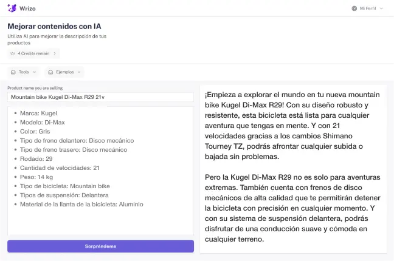This screenshot has height=261, width=394.
Task: Open the Ejemplos menu label
Action: coord(65,72)
